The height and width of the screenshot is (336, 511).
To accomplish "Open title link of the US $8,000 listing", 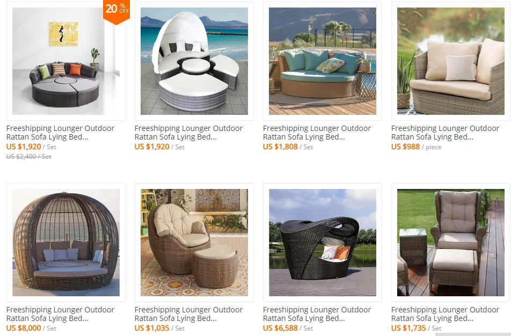I will pos(60,314).
